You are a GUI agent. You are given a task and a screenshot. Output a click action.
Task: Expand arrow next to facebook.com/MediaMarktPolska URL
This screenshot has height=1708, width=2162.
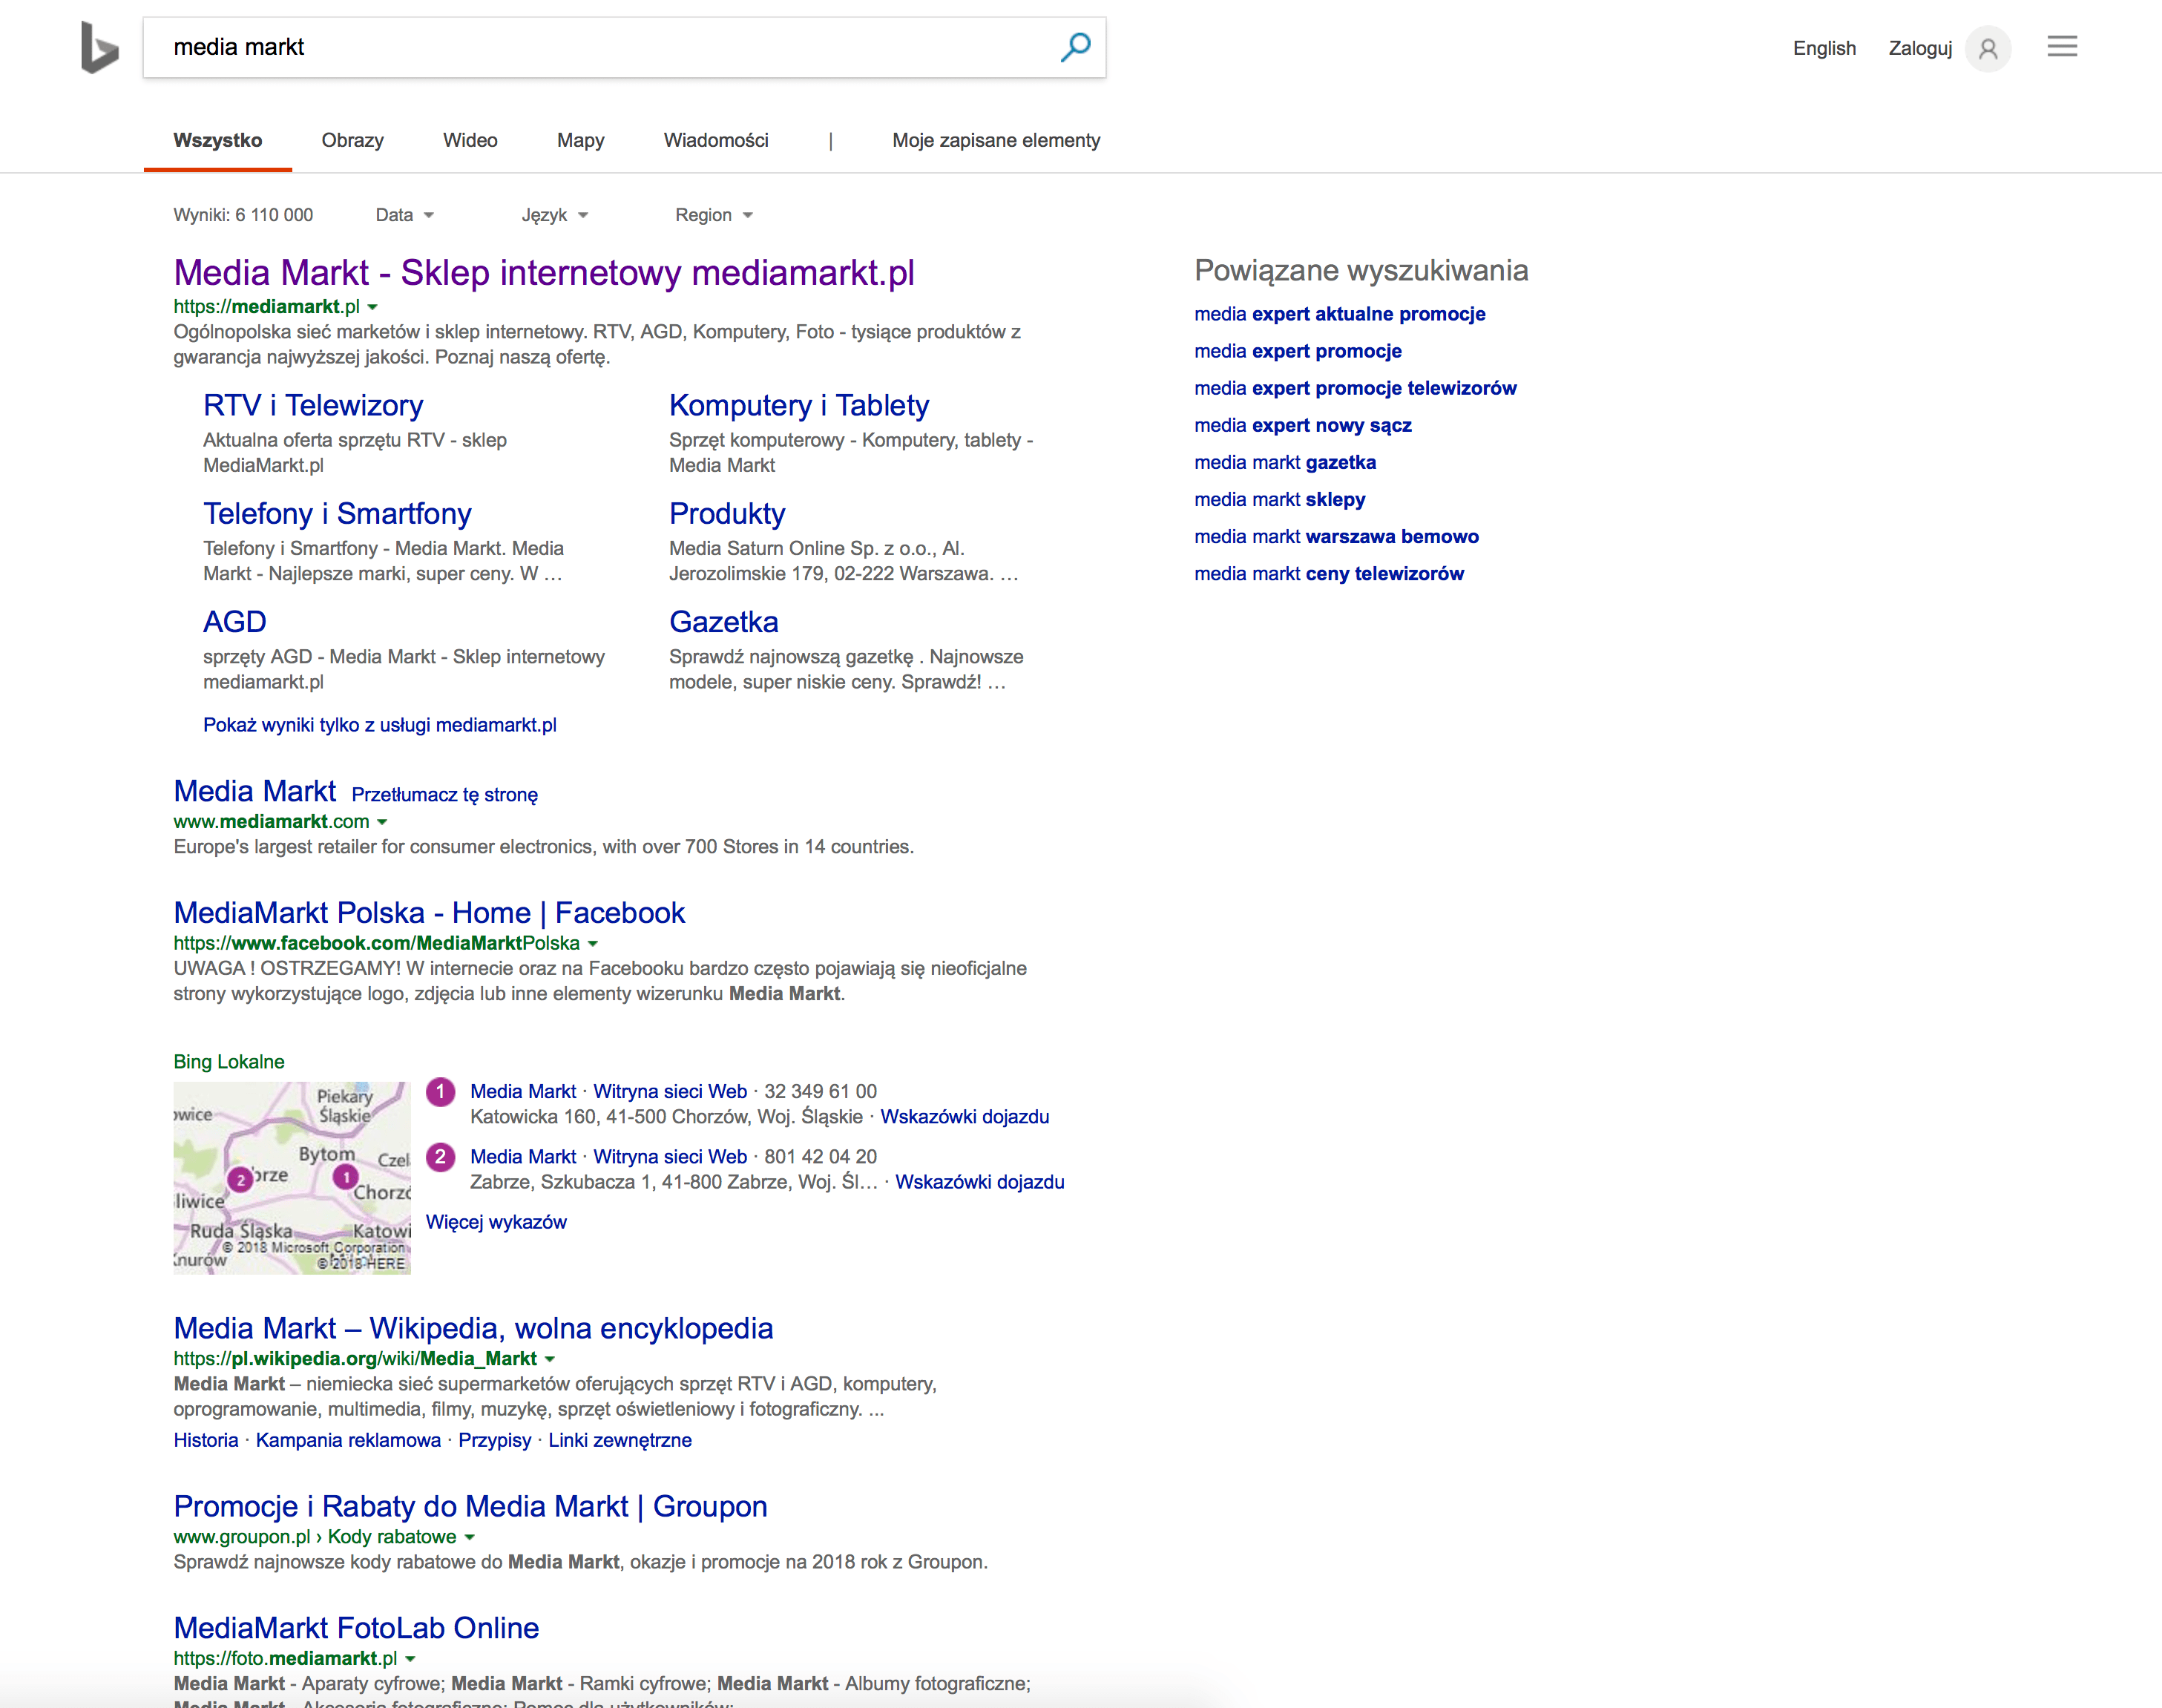coord(592,944)
